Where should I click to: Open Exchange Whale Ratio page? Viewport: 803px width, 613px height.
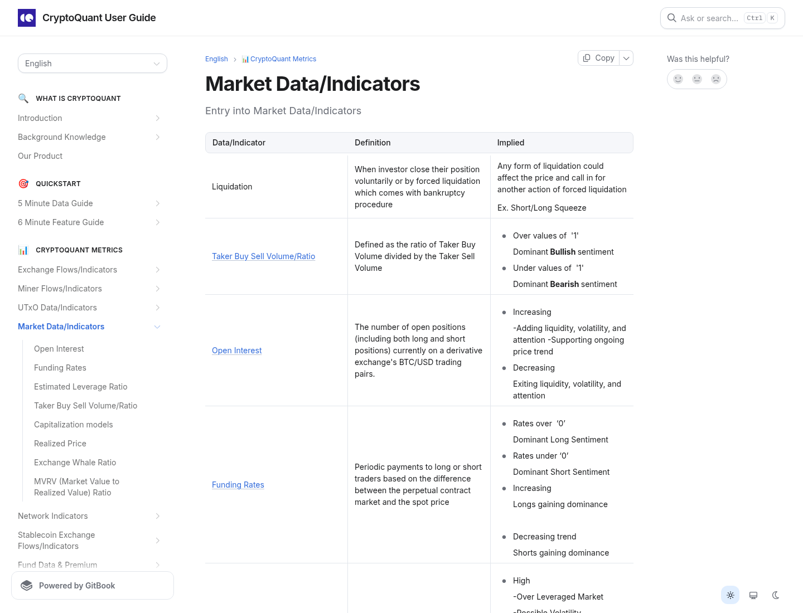(x=75, y=463)
